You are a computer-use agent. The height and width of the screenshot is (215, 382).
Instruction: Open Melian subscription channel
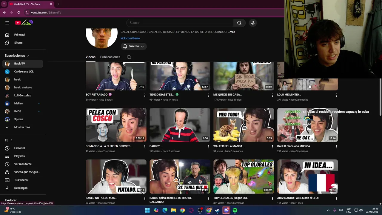point(23,103)
